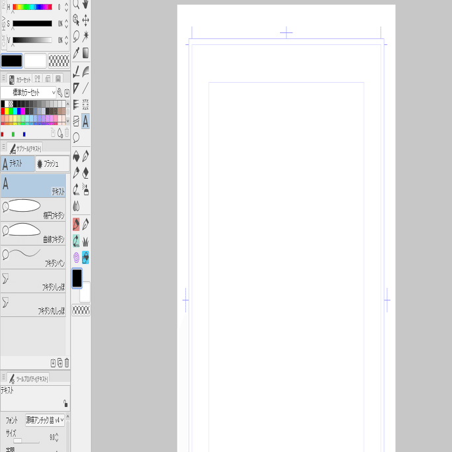Select the Stream line tool
452x452 pixels.
pyautogui.click(x=76, y=105)
